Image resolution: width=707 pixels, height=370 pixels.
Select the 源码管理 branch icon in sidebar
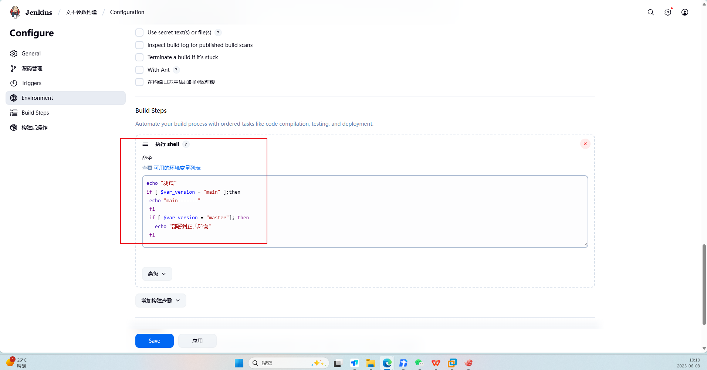click(x=13, y=68)
